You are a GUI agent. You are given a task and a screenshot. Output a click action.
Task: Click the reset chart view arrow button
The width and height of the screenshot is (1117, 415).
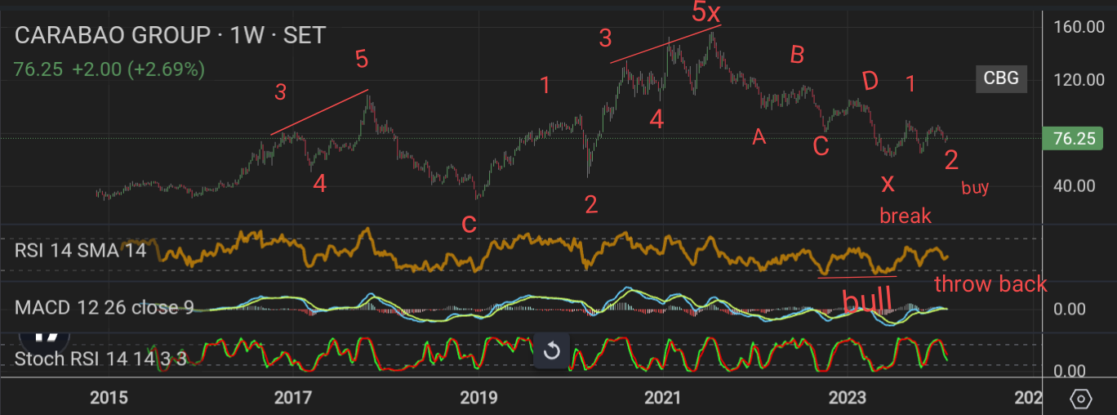click(551, 351)
